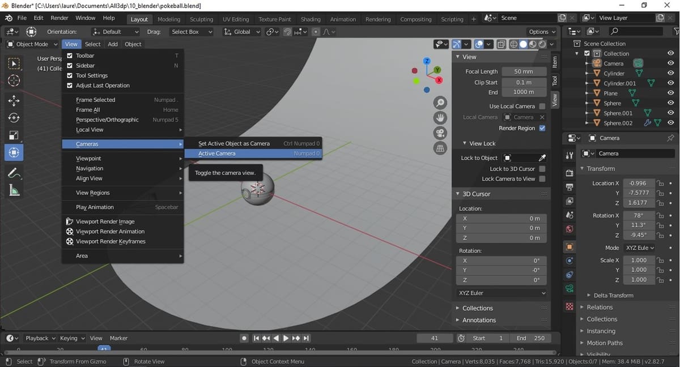Choose Frame Selected from View menu
Image resolution: width=680 pixels, height=367 pixels.
click(123, 100)
